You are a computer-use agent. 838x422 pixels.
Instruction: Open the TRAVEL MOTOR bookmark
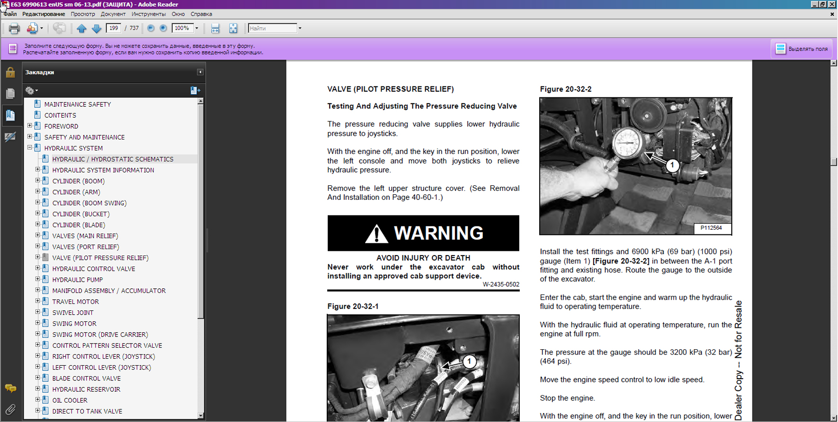[x=76, y=301]
